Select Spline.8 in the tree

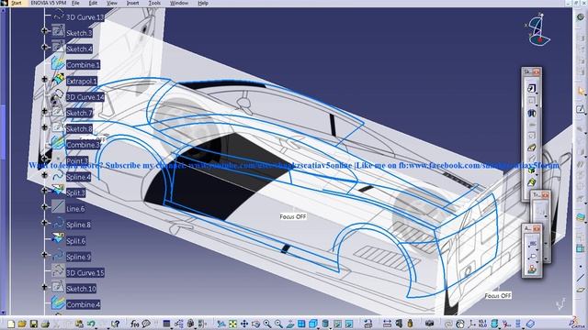[78, 225]
